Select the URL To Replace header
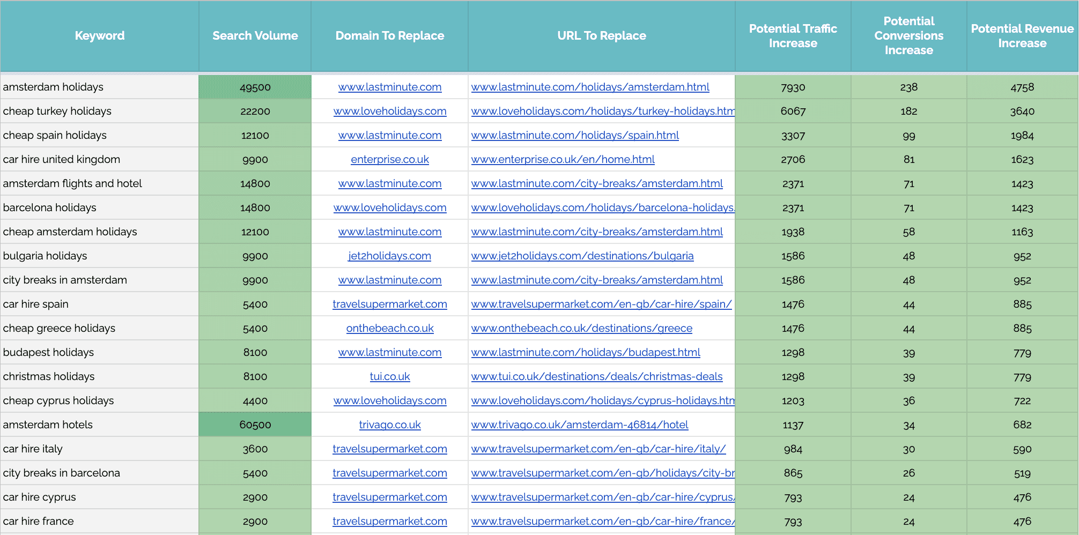 coord(601,36)
